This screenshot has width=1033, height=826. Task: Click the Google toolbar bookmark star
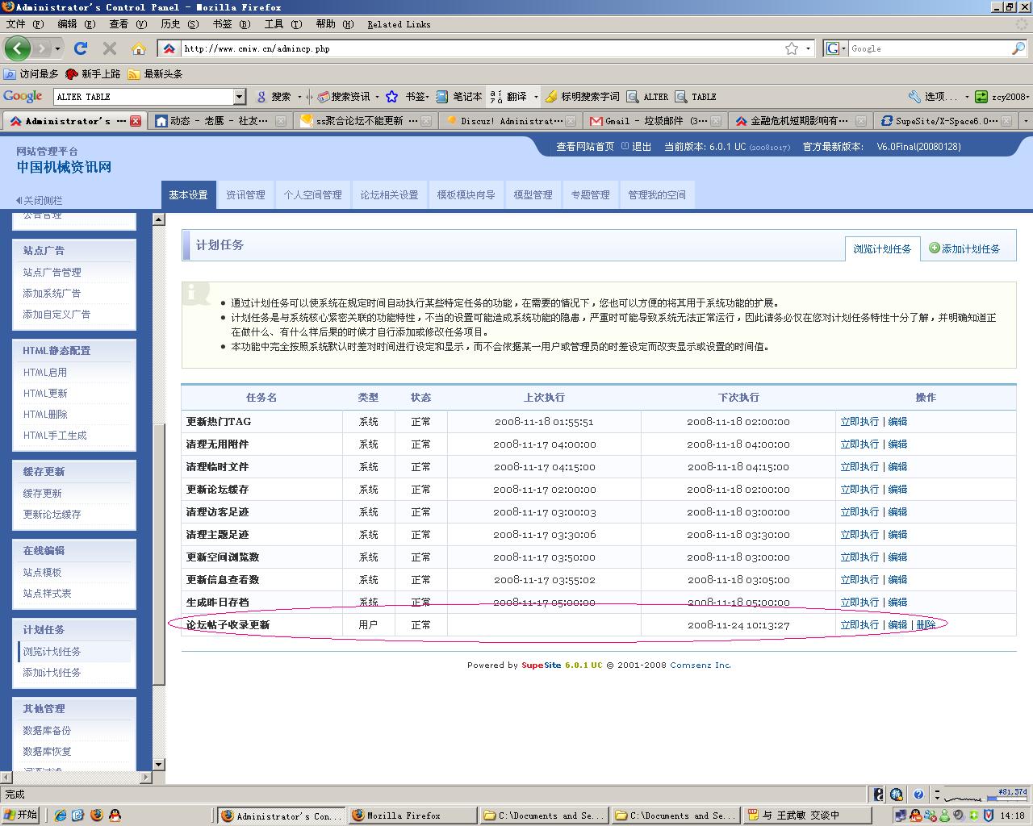(x=391, y=97)
